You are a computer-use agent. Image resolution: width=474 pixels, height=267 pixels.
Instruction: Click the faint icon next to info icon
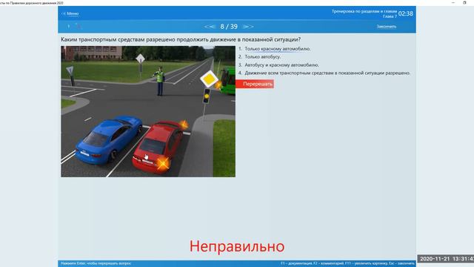click(x=78, y=27)
